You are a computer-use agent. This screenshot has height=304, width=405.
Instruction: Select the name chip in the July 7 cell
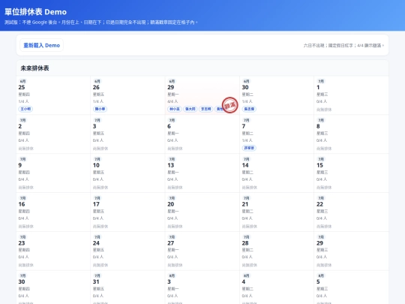(x=249, y=148)
